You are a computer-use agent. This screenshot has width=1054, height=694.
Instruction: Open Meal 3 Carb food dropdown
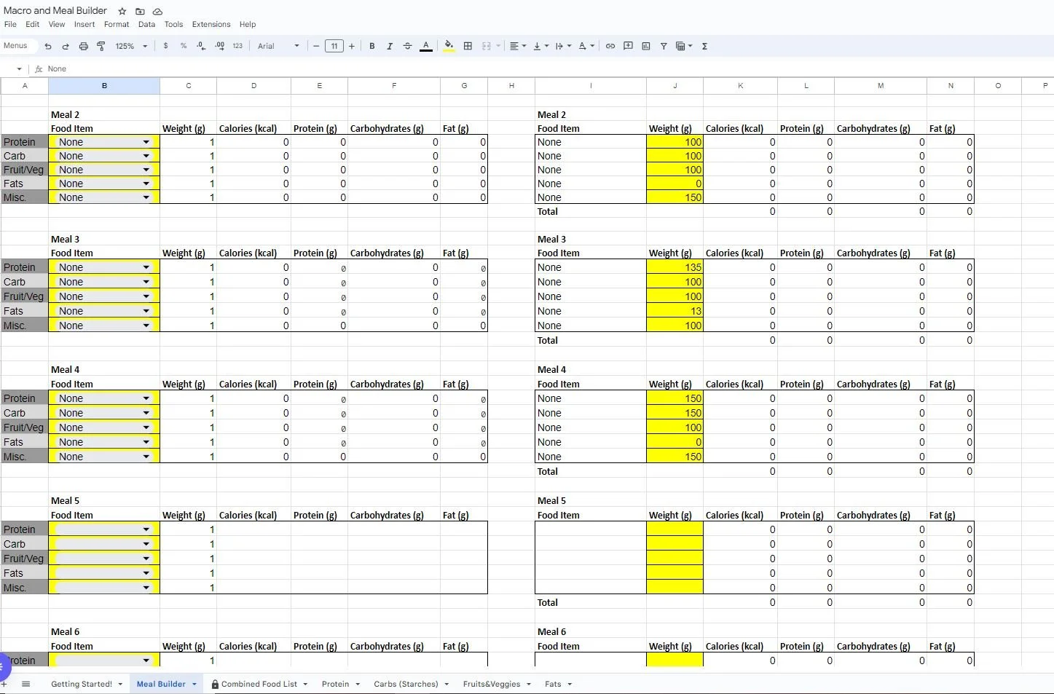click(x=146, y=282)
